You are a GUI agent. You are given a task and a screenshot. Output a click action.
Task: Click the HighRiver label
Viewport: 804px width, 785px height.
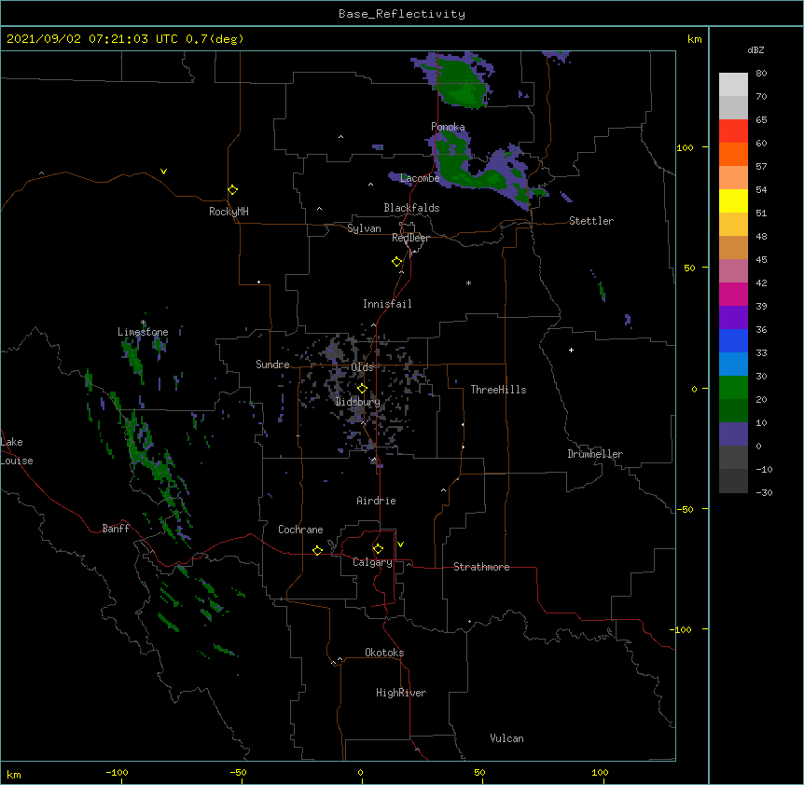tap(401, 693)
